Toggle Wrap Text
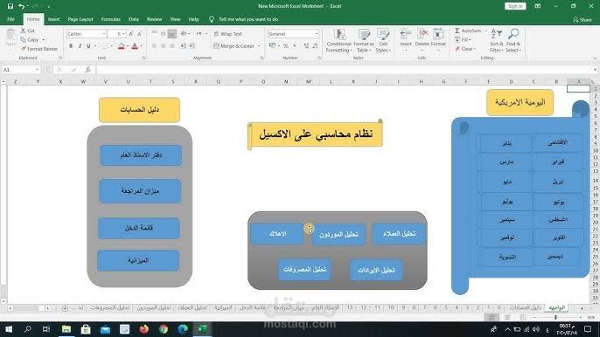This screenshot has width=600, height=337. pos(228,34)
